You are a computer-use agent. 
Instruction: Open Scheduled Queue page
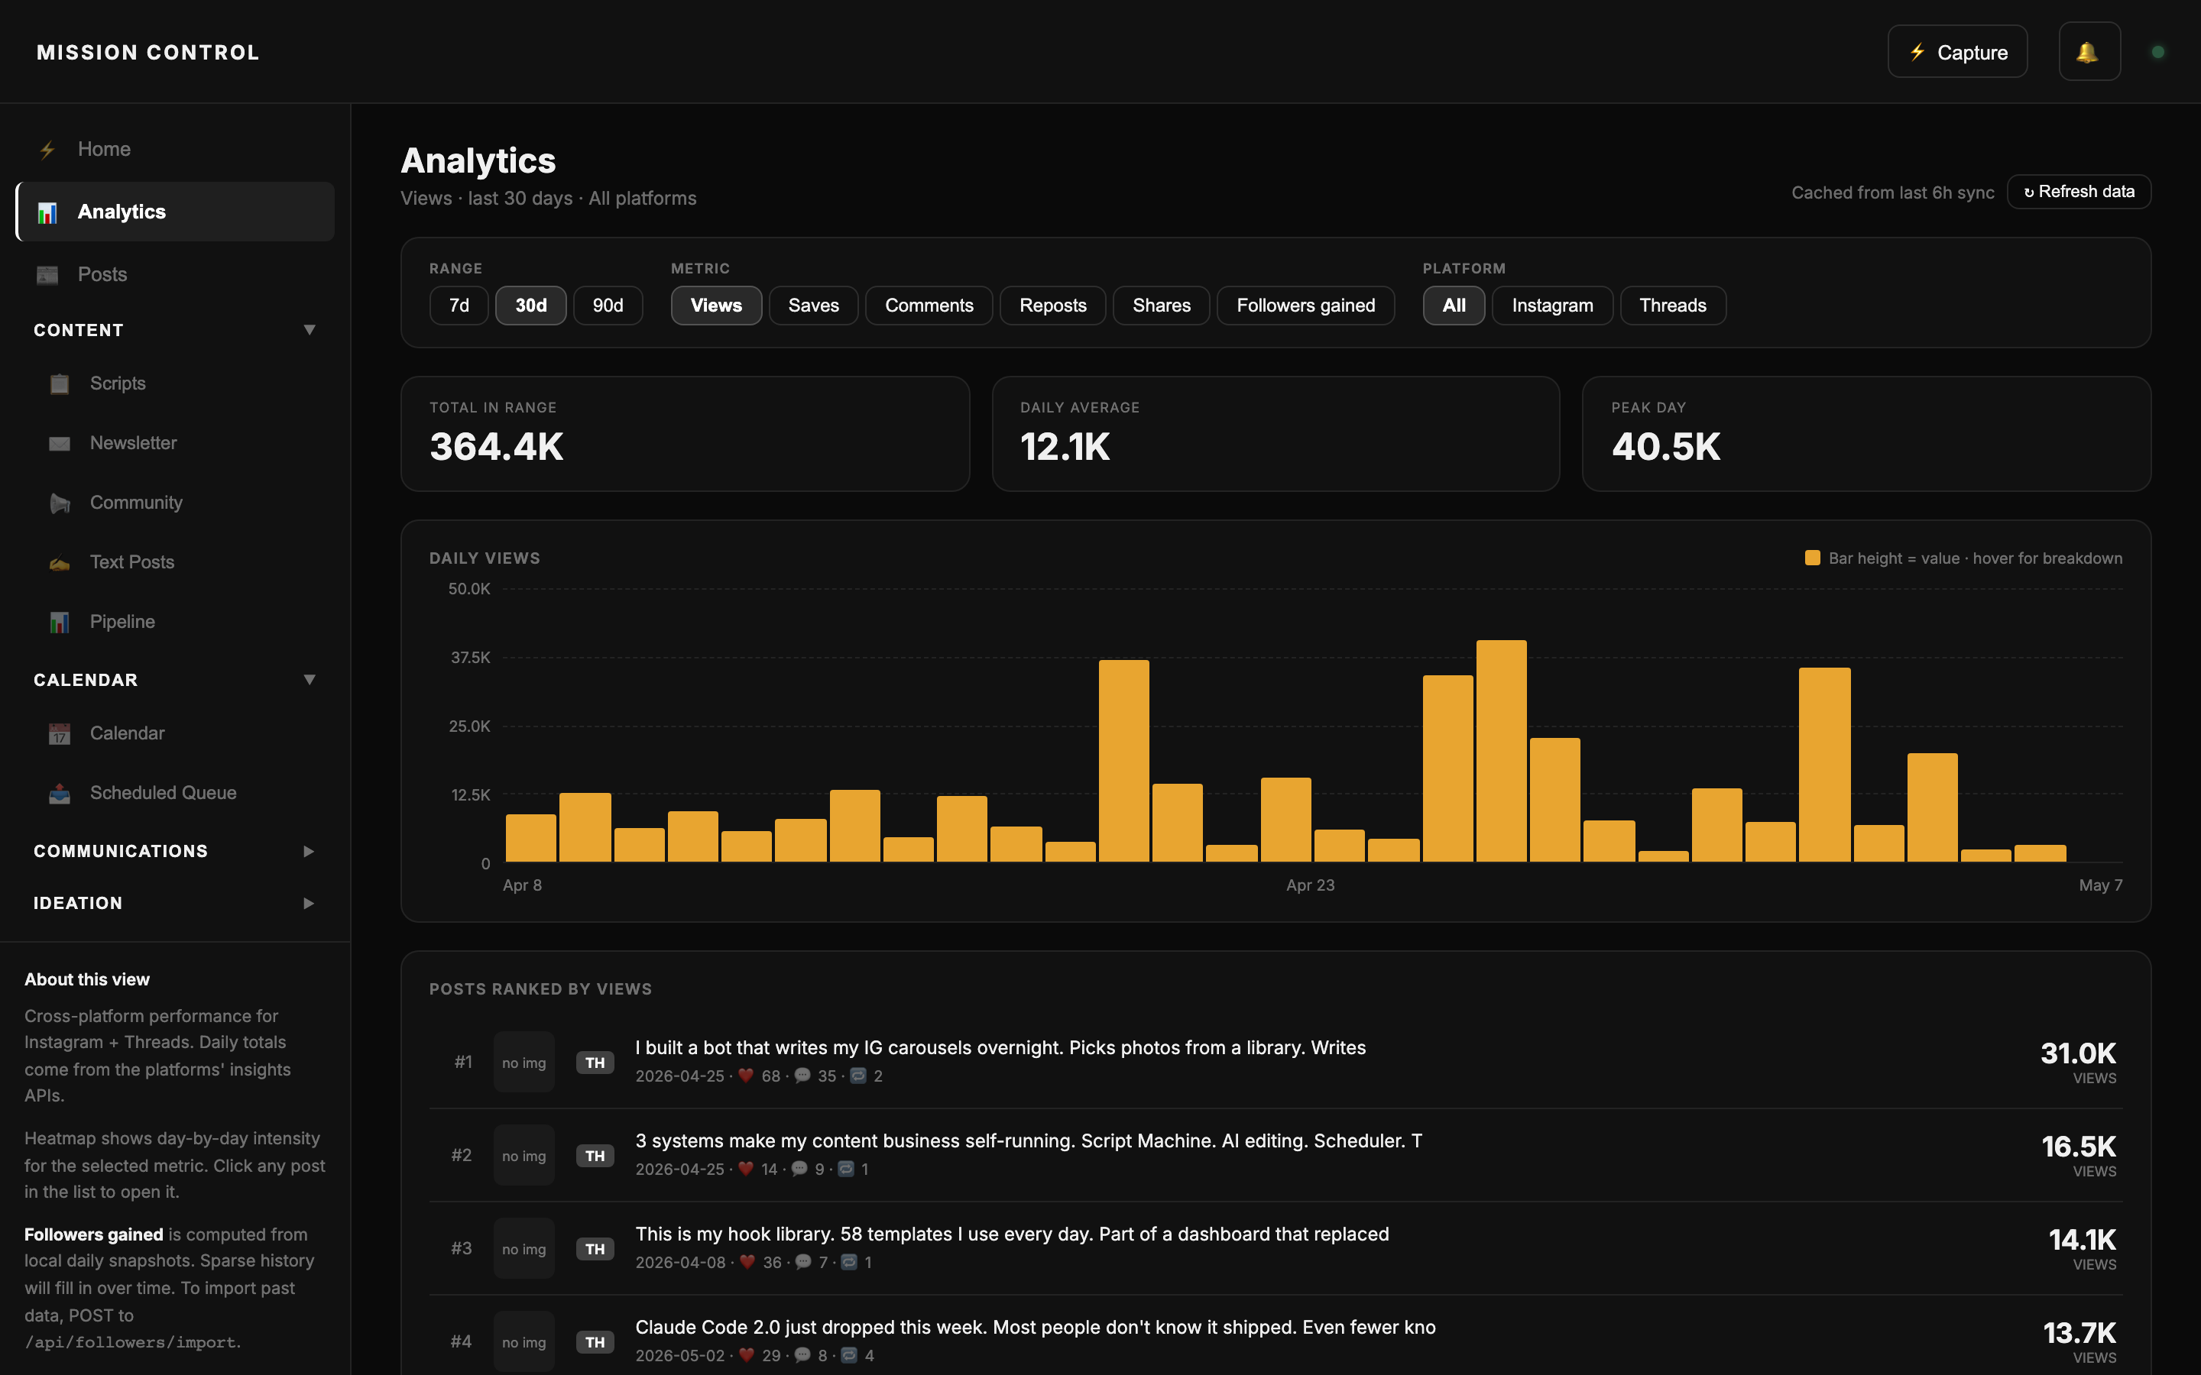(176, 793)
